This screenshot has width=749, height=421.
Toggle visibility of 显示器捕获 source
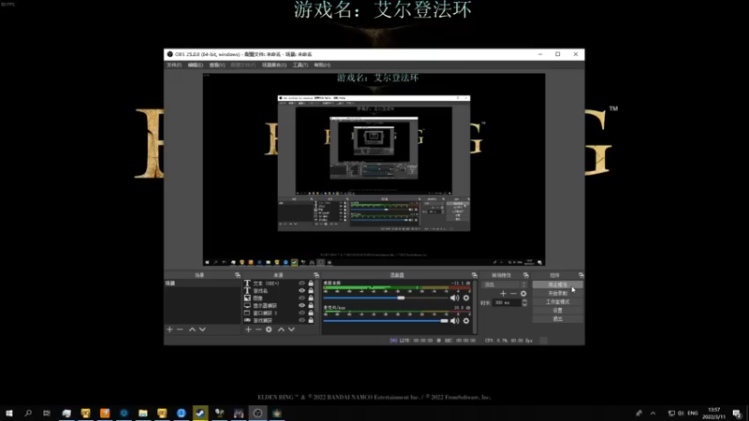(x=301, y=306)
